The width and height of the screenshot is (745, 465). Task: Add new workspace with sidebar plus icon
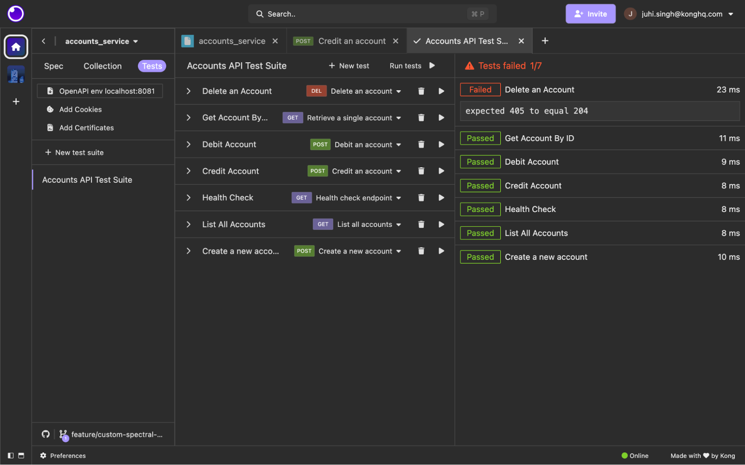16,102
